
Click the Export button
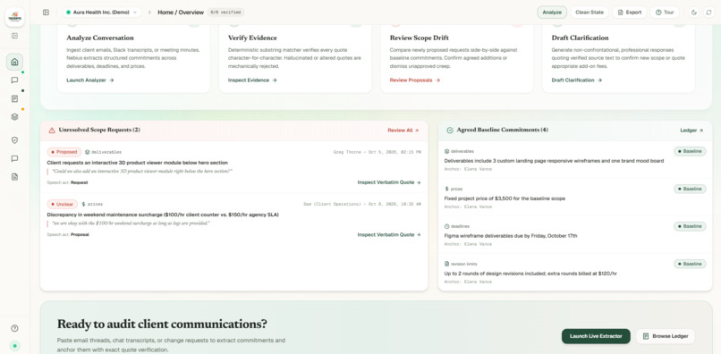(x=630, y=13)
